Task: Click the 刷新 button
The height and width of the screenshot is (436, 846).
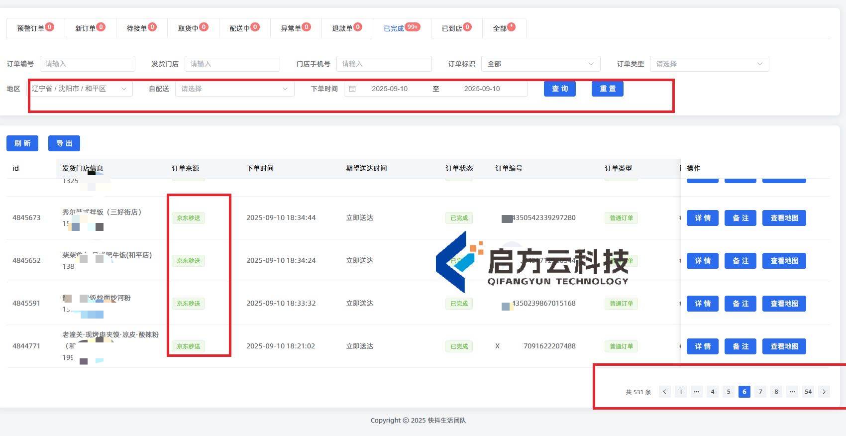Action: click(22, 143)
